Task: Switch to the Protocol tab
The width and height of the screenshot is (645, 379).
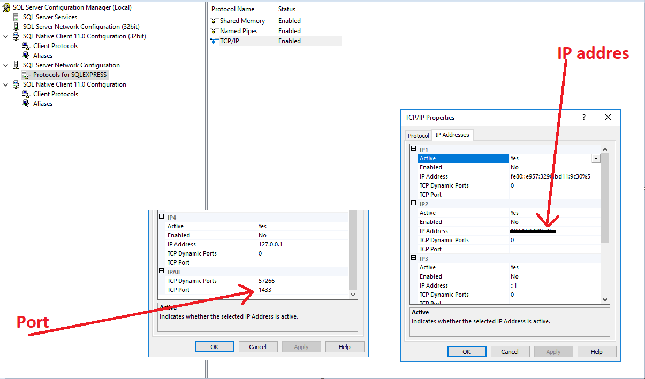Action: click(x=419, y=136)
